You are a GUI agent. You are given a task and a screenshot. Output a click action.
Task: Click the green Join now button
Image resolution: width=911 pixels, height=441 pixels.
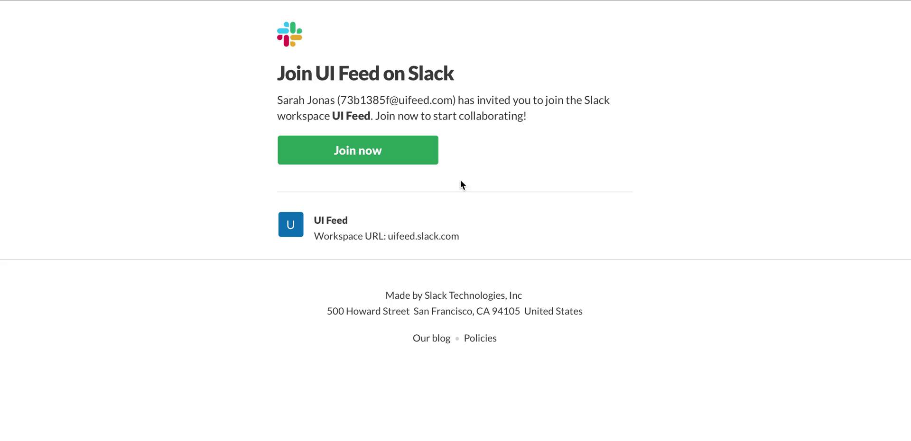(x=358, y=150)
